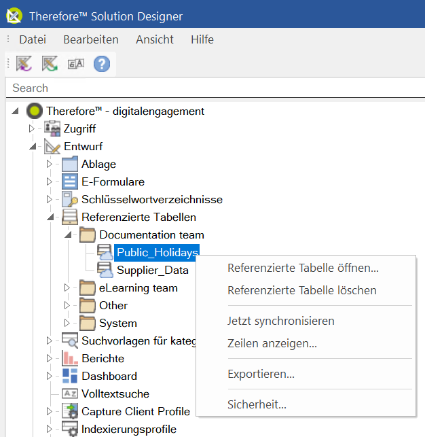
Task: Select Jetzt synchronisieren in context menu
Action: click(x=281, y=321)
